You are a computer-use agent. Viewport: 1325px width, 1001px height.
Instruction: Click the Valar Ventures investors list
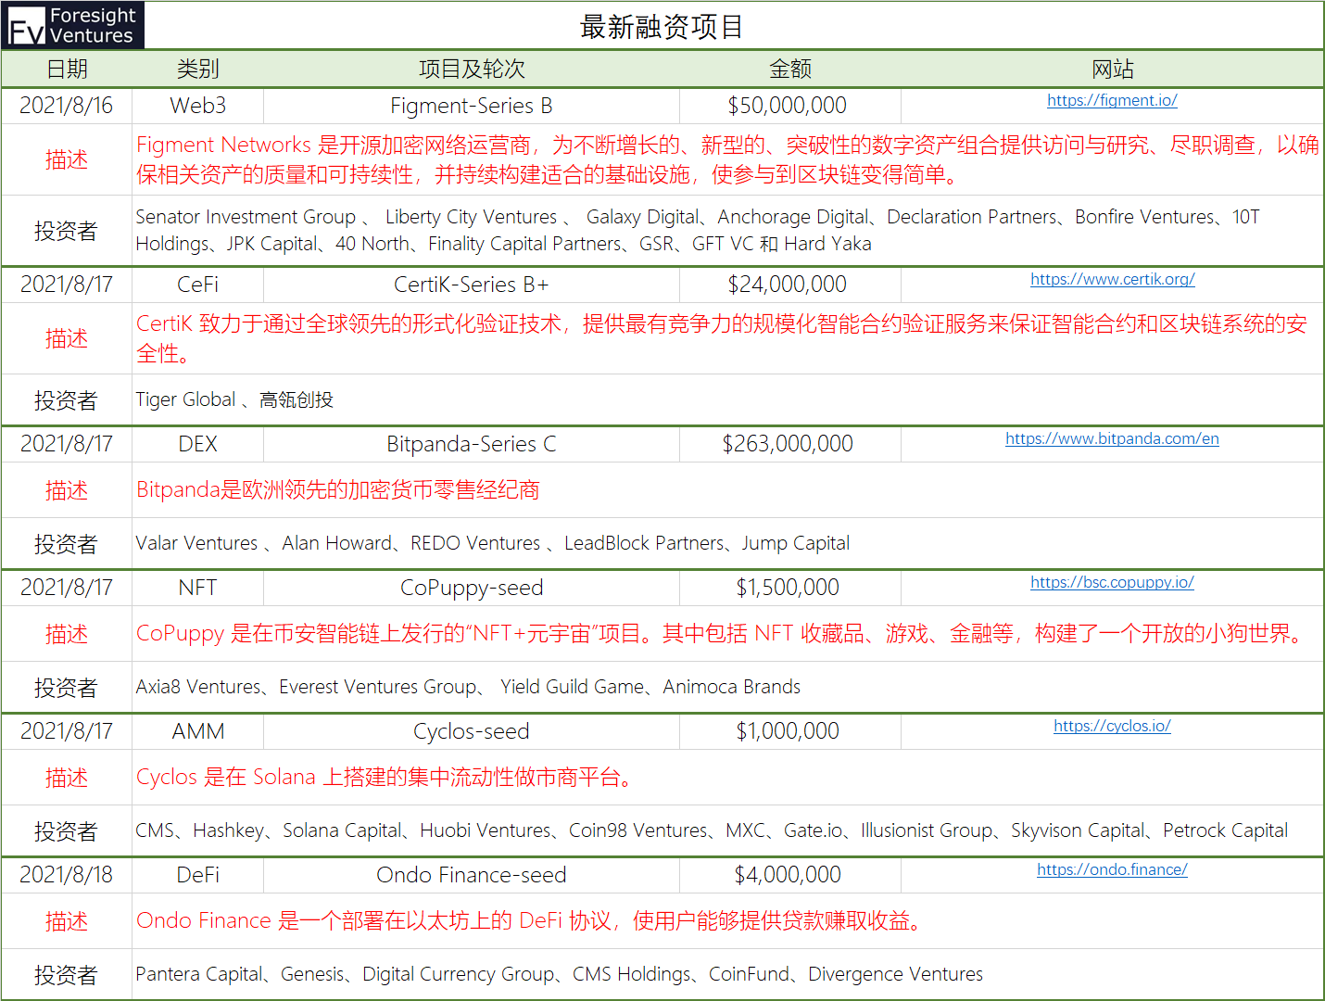[493, 543]
